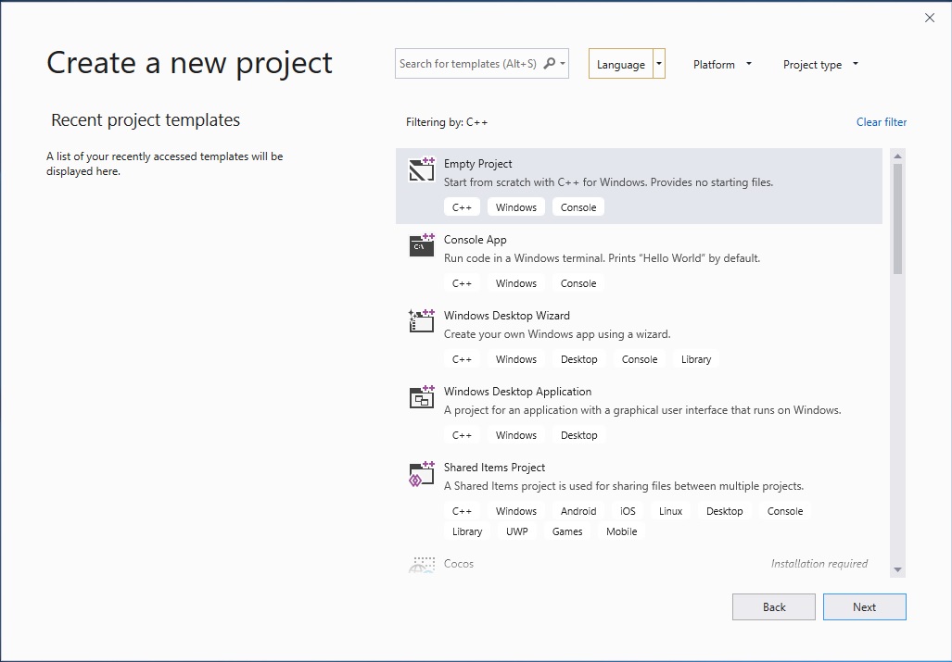Click the Windows Desktop Wizard icon

[x=422, y=321]
